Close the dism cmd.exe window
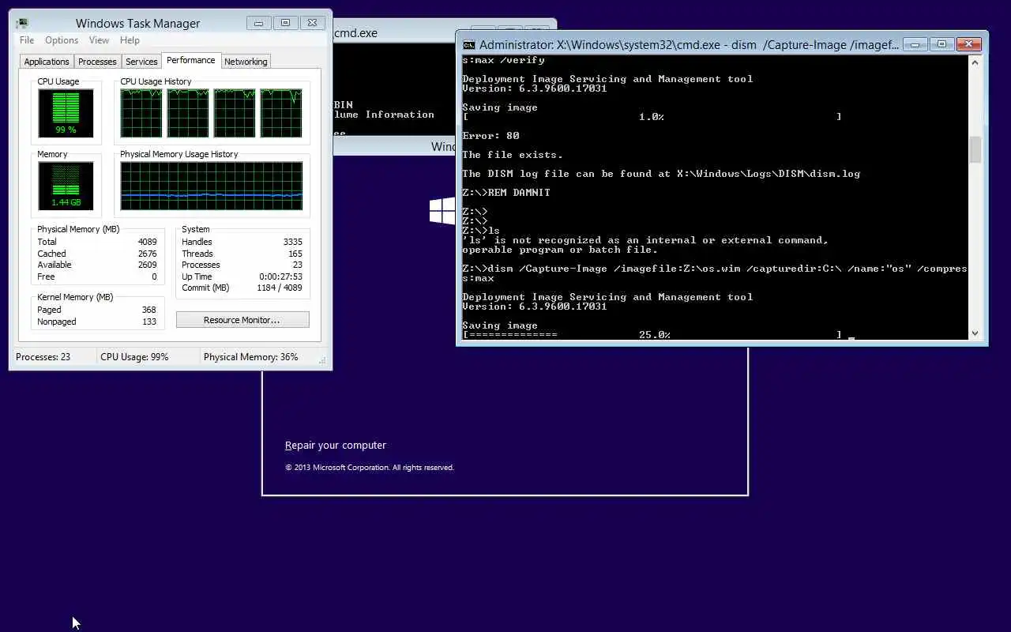This screenshot has width=1011, height=632. (x=968, y=44)
